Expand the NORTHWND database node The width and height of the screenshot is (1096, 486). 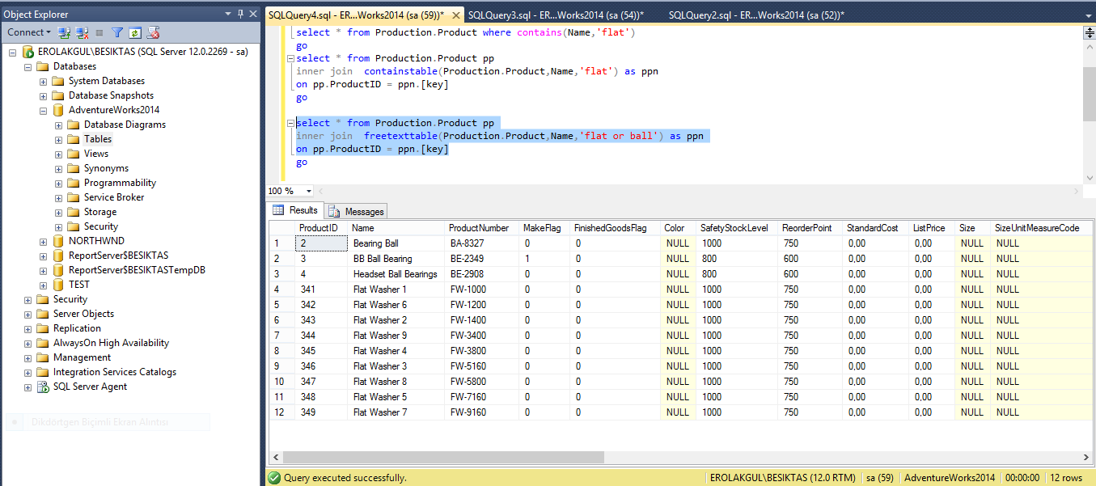[x=44, y=241]
